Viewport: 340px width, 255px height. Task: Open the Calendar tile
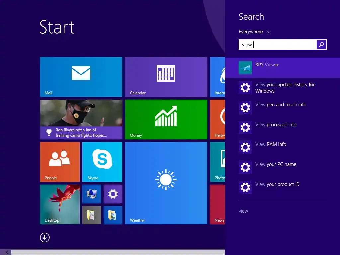click(x=166, y=77)
